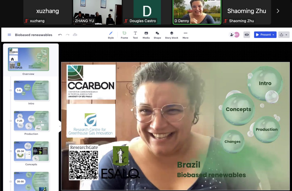Select the Biobased renewables subtitle text
Image resolution: width=292 pixels, height=191 pixels.
pos(211,175)
